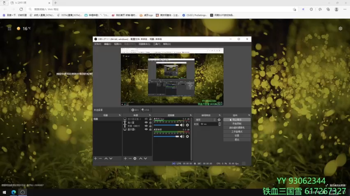350x196 pixels.
Task: Open the apps grid on new tab page
Action: click(9, 28)
